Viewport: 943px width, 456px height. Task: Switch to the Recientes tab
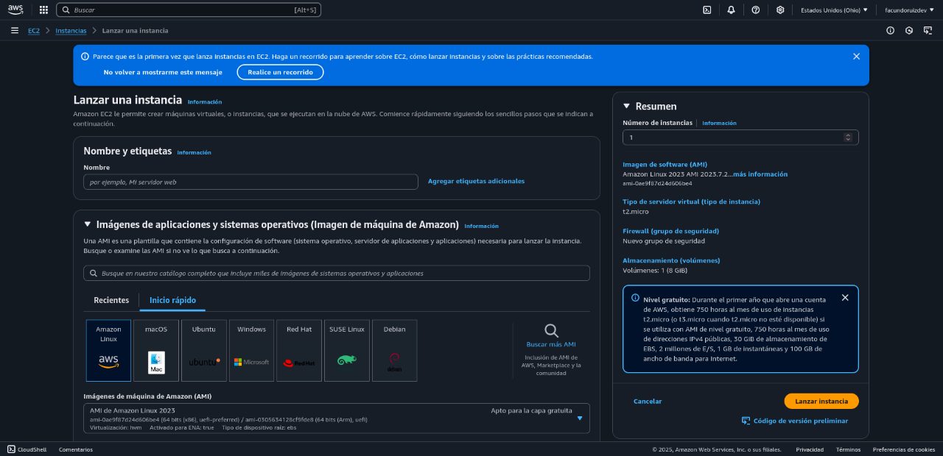pos(111,300)
